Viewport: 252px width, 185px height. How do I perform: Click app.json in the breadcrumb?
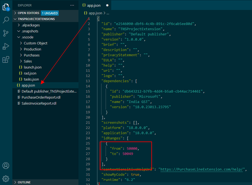tap(95, 13)
